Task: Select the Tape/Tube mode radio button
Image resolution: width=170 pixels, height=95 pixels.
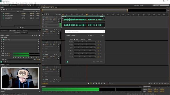Action: (x=79, y=39)
